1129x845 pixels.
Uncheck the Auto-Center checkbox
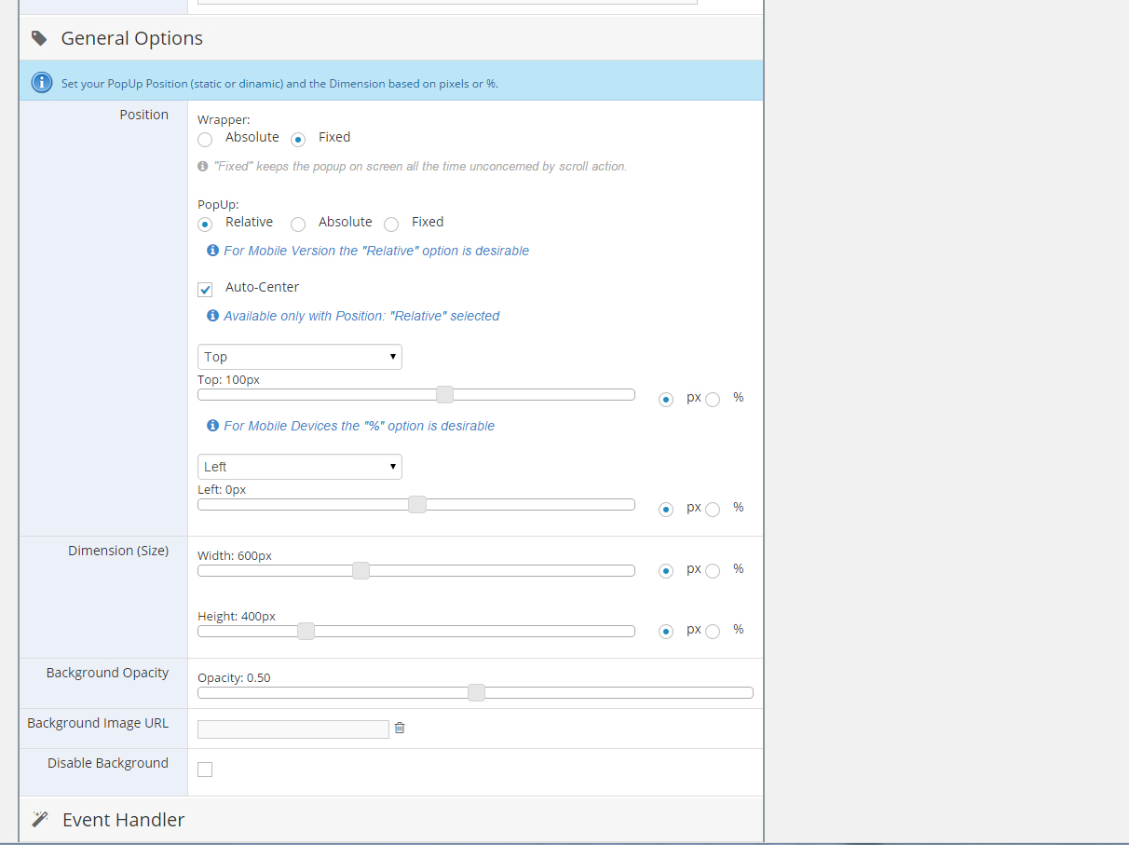coord(205,289)
